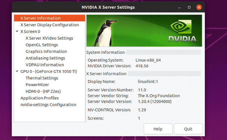Open Graphics Information page

(46, 51)
